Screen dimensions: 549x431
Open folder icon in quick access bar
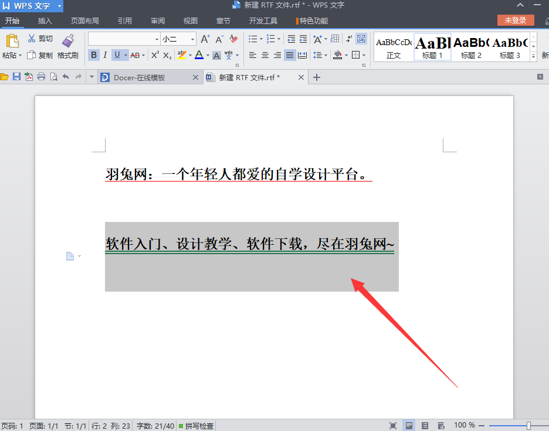point(4,77)
